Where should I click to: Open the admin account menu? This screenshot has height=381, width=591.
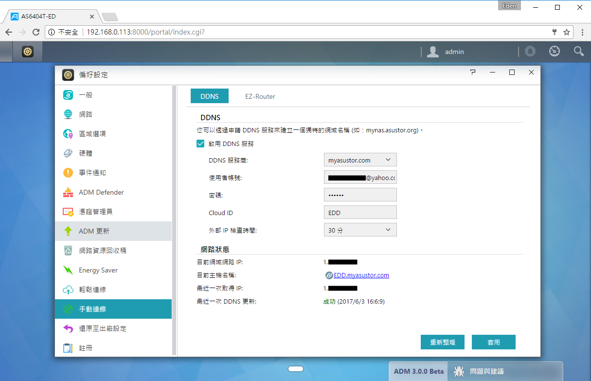pyautogui.click(x=454, y=52)
